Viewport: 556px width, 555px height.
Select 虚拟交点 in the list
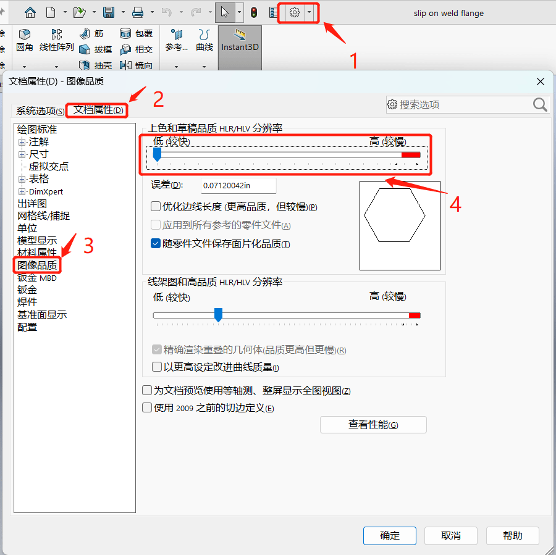point(49,166)
